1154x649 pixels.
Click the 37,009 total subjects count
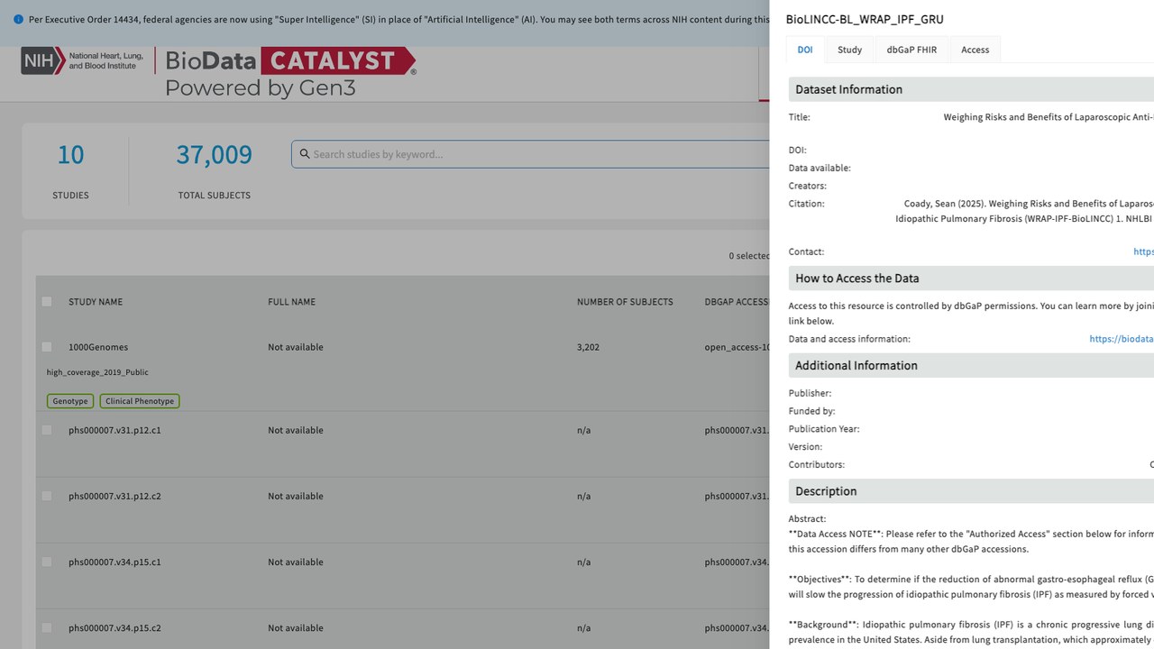215,155
